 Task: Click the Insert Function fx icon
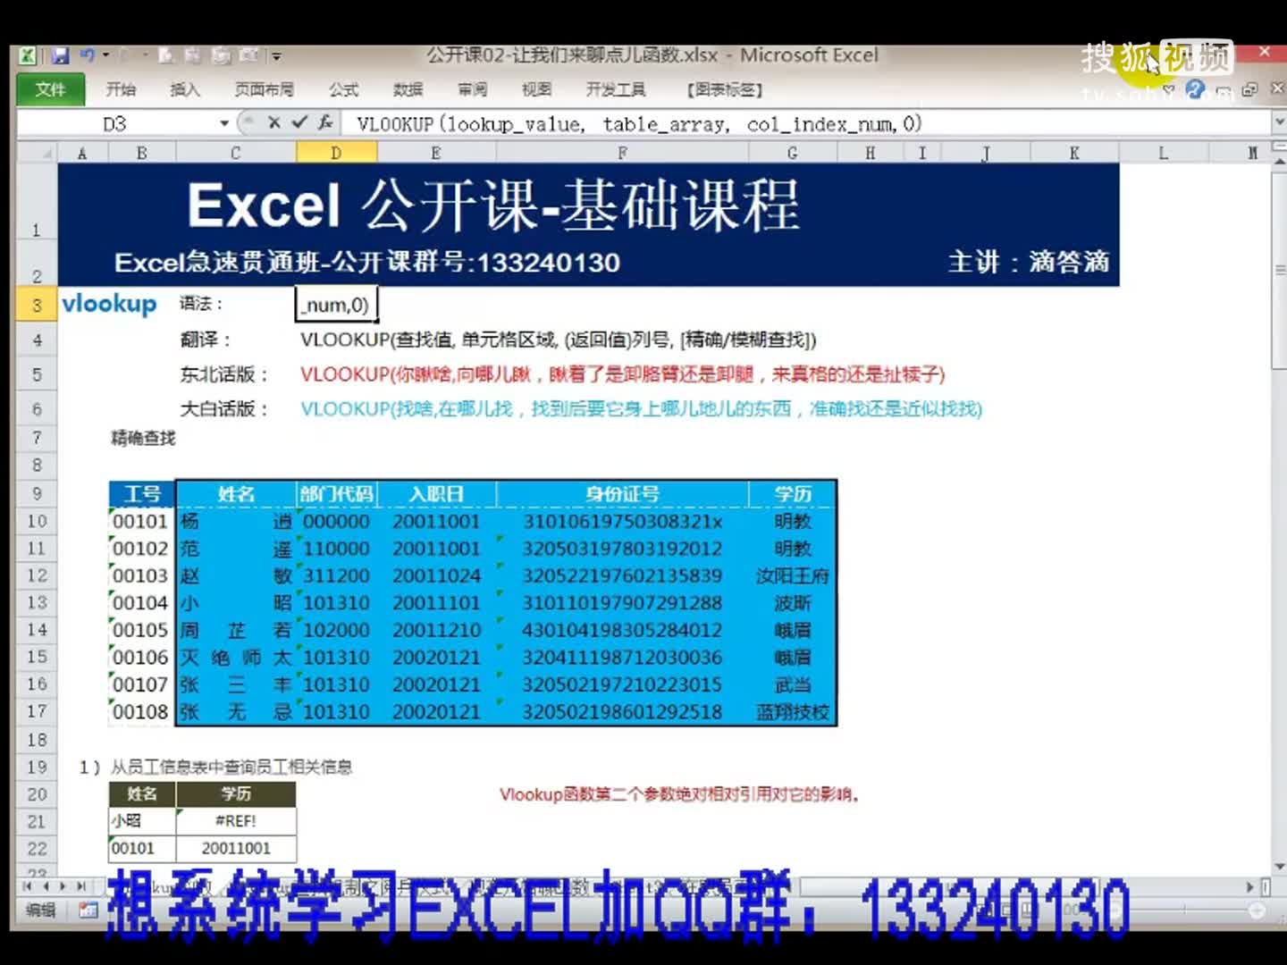325,122
